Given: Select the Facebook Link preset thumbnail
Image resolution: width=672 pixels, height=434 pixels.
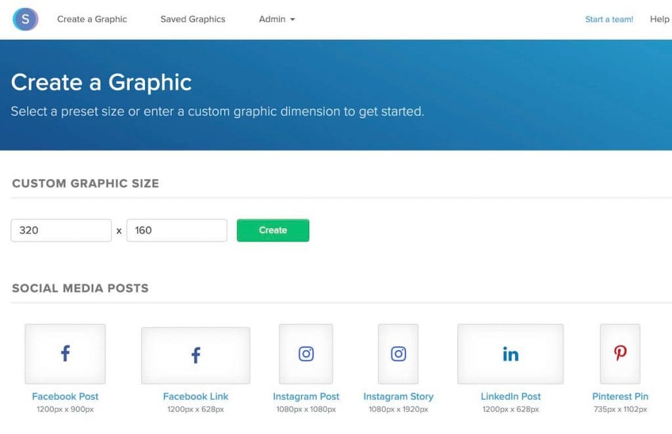Looking at the screenshot, I should (196, 355).
